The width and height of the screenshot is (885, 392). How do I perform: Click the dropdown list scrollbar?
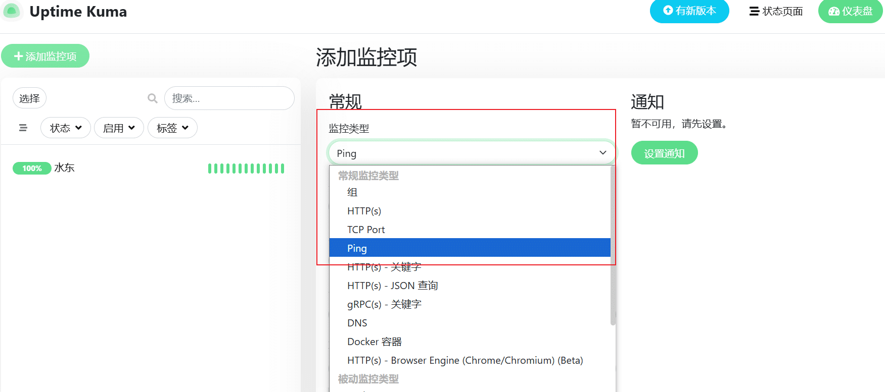613,246
